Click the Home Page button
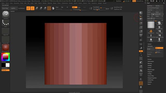The width and height of the screenshot is (166, 93). pos(5,8)
